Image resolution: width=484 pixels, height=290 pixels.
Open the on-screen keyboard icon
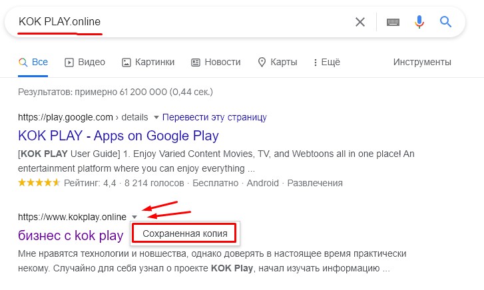[393, 22]
